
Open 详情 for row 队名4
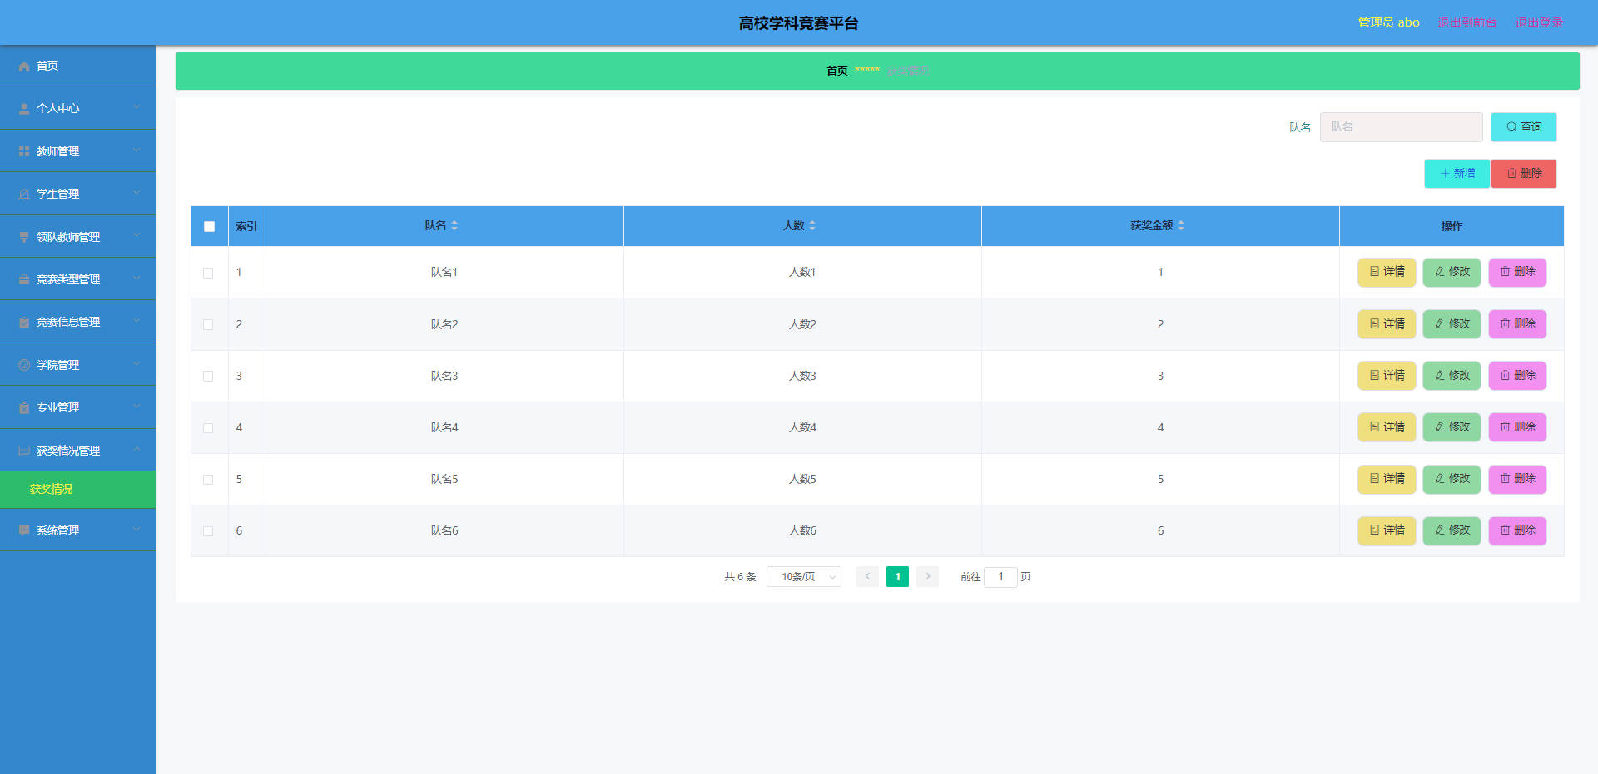point(1387,427)
